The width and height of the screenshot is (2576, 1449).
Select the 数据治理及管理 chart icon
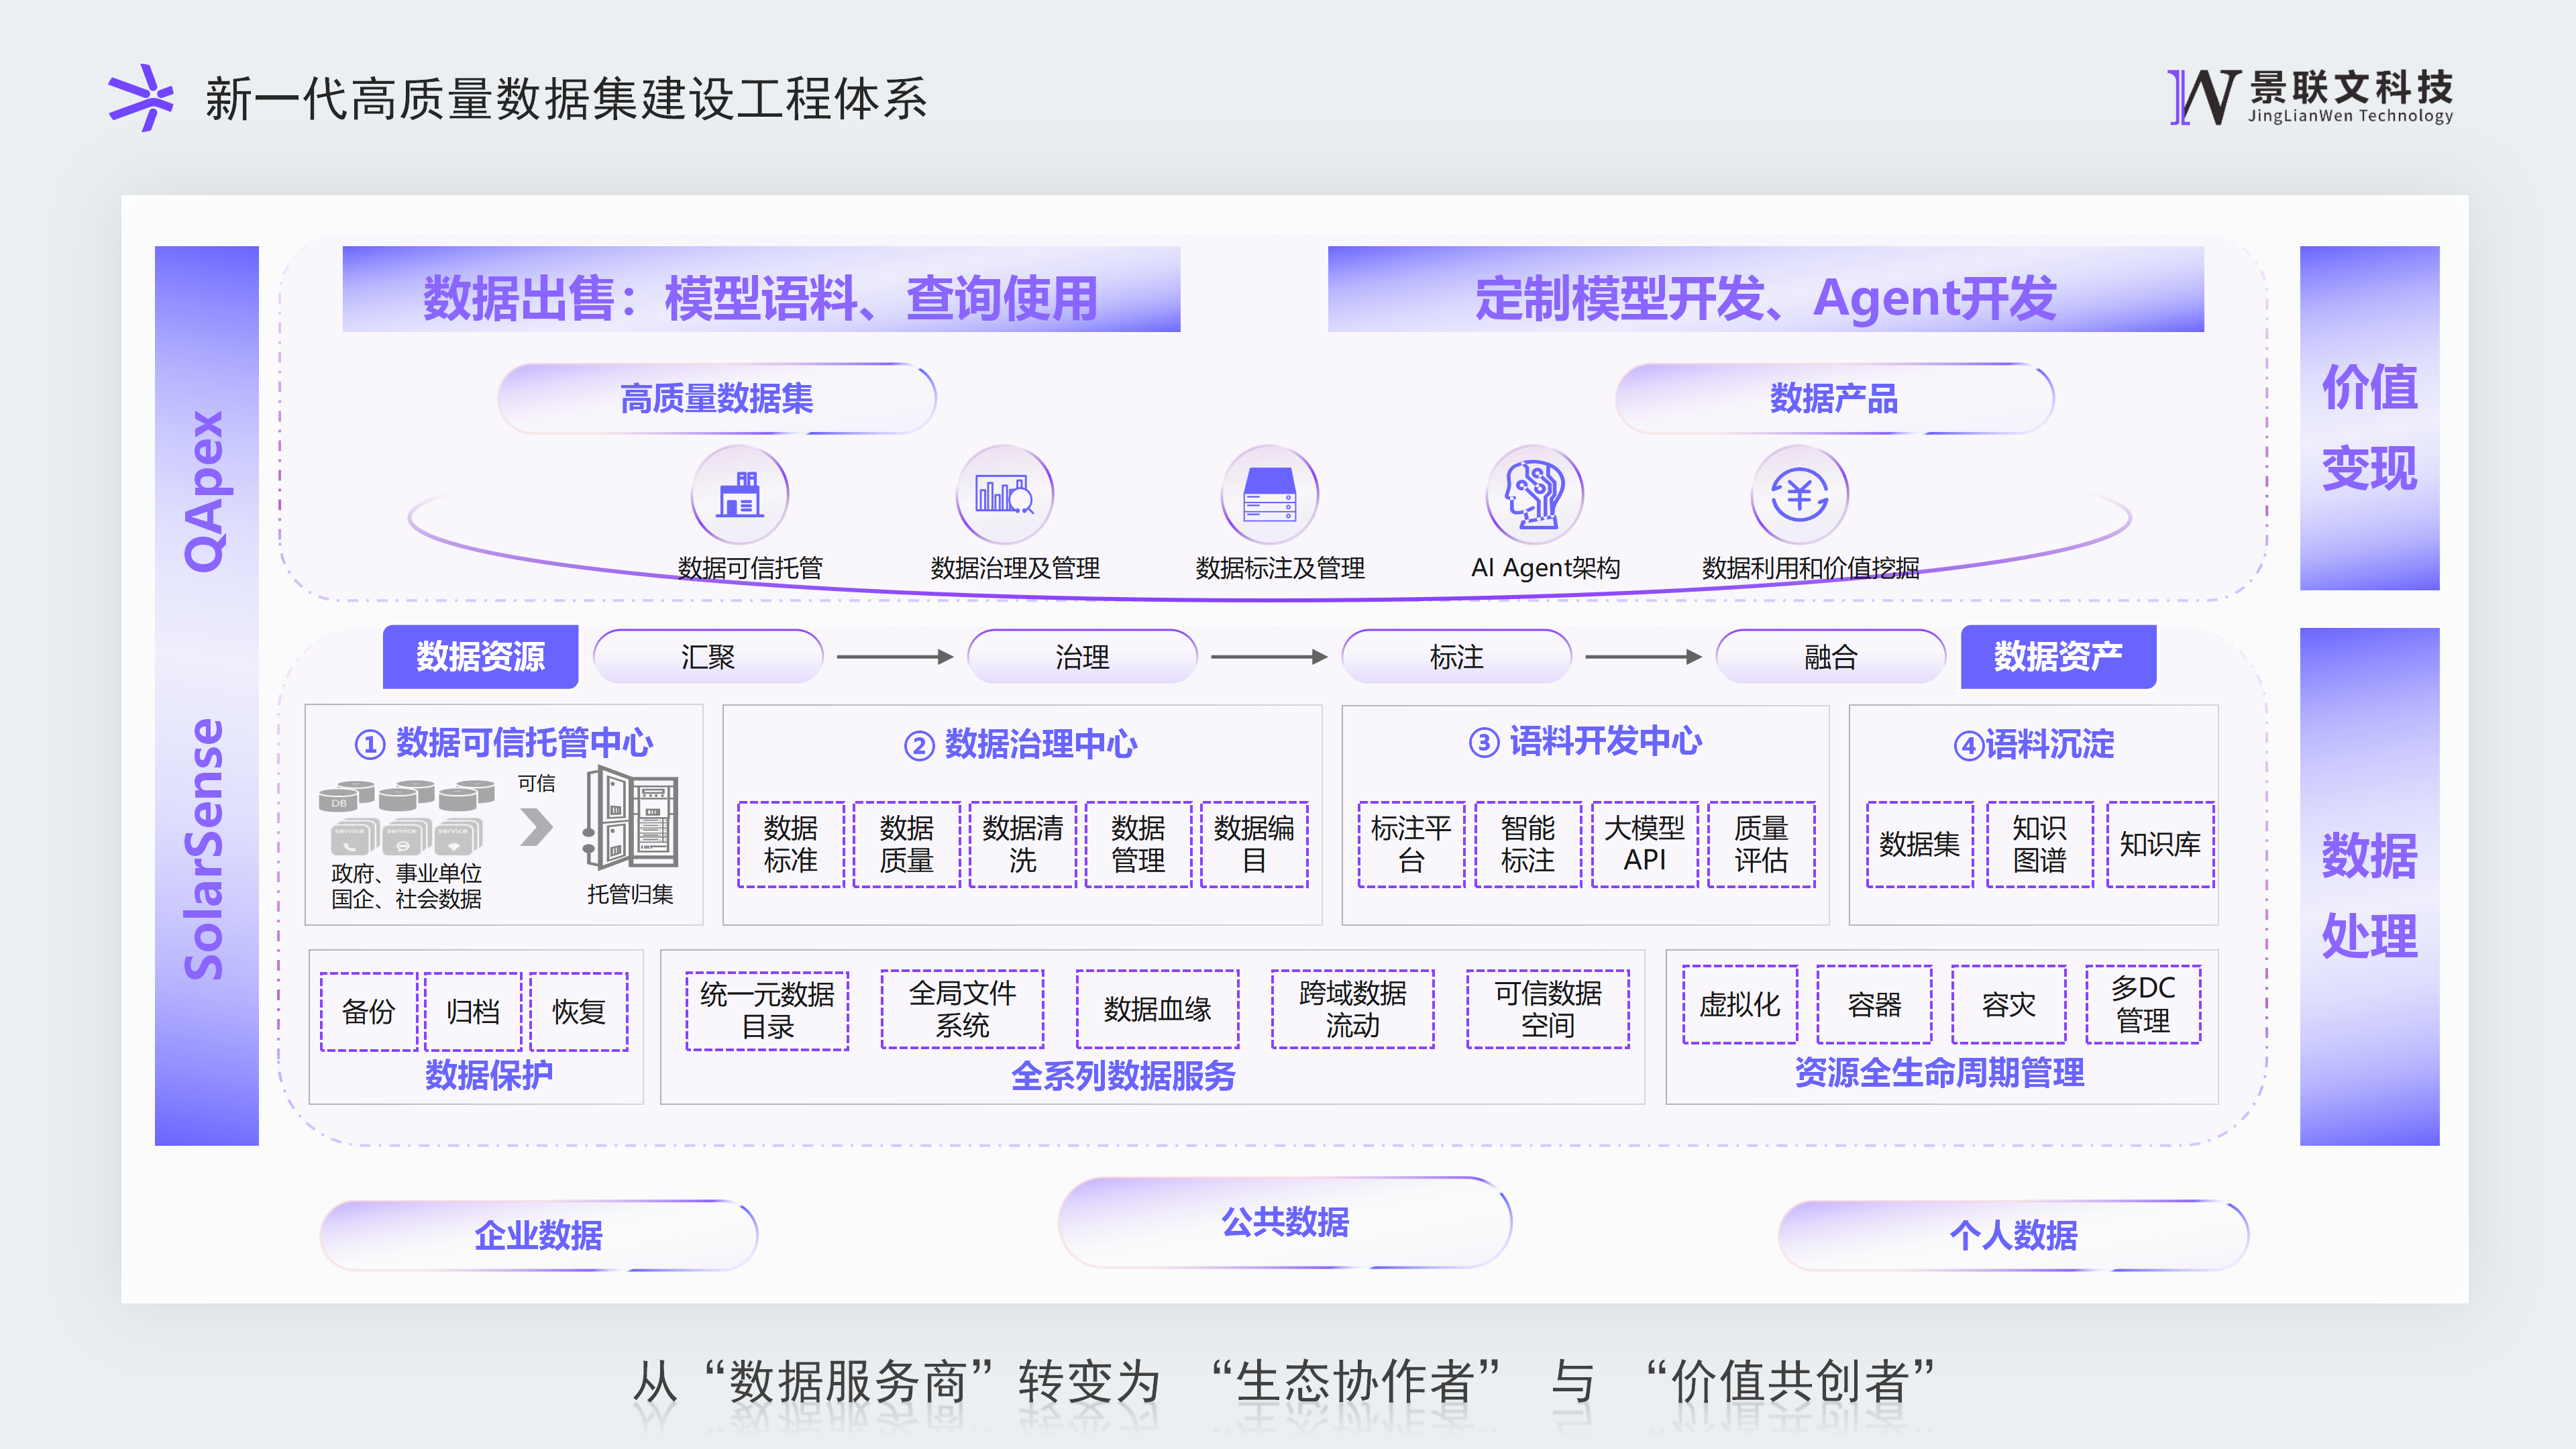[x=1005, y=494]
